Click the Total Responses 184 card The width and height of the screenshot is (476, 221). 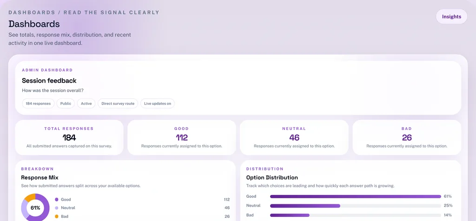[x=69, y=137]
